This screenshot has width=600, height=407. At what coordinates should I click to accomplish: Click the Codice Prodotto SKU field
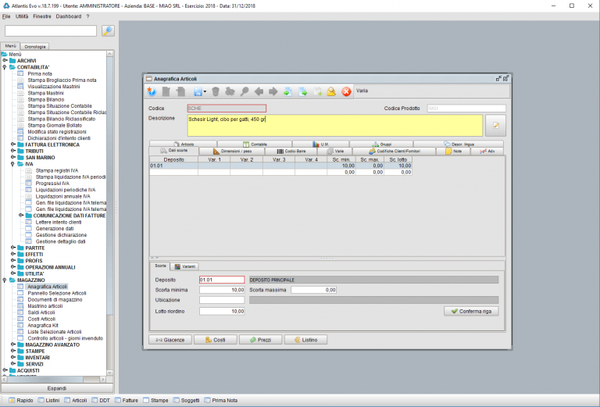point(466,109)
